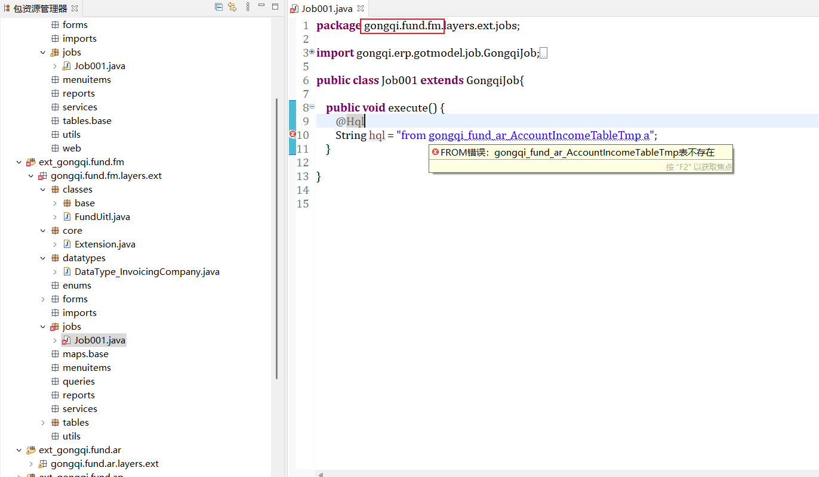Click the maps.base package icon
This screenshot has height=477, width=819.
[x=55, y=354]
